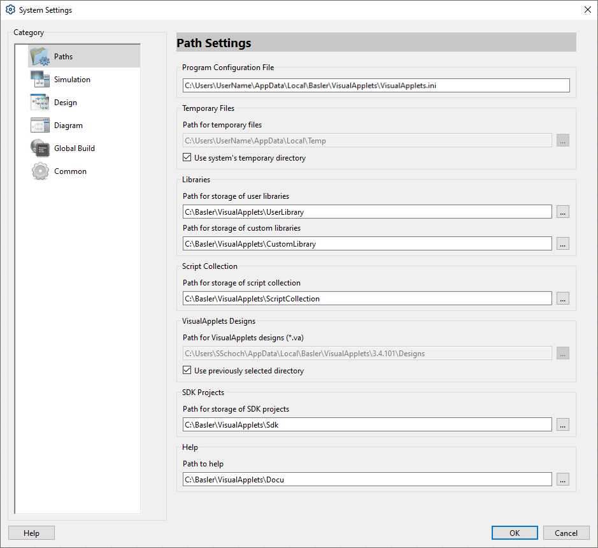Switch to the Design category
Screen dimensions: 598x548
(x=66, y=103)
